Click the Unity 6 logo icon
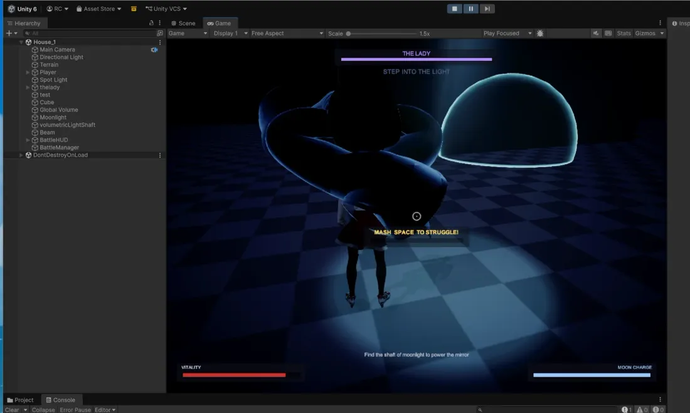The height and width of the screenshot is (413, 690). (11, 9)
